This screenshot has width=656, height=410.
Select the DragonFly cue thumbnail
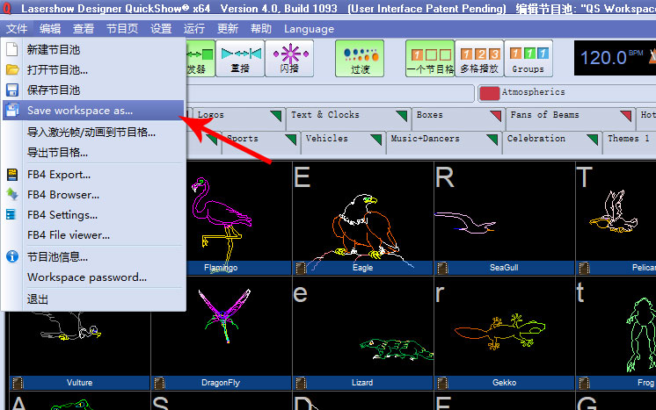[221, 334]
